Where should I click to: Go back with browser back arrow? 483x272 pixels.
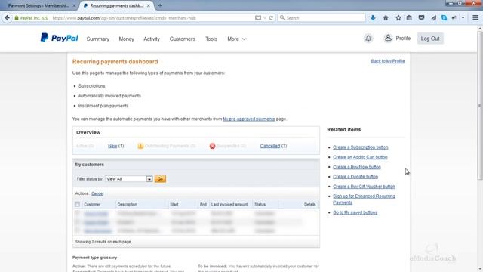pos(7,18)
